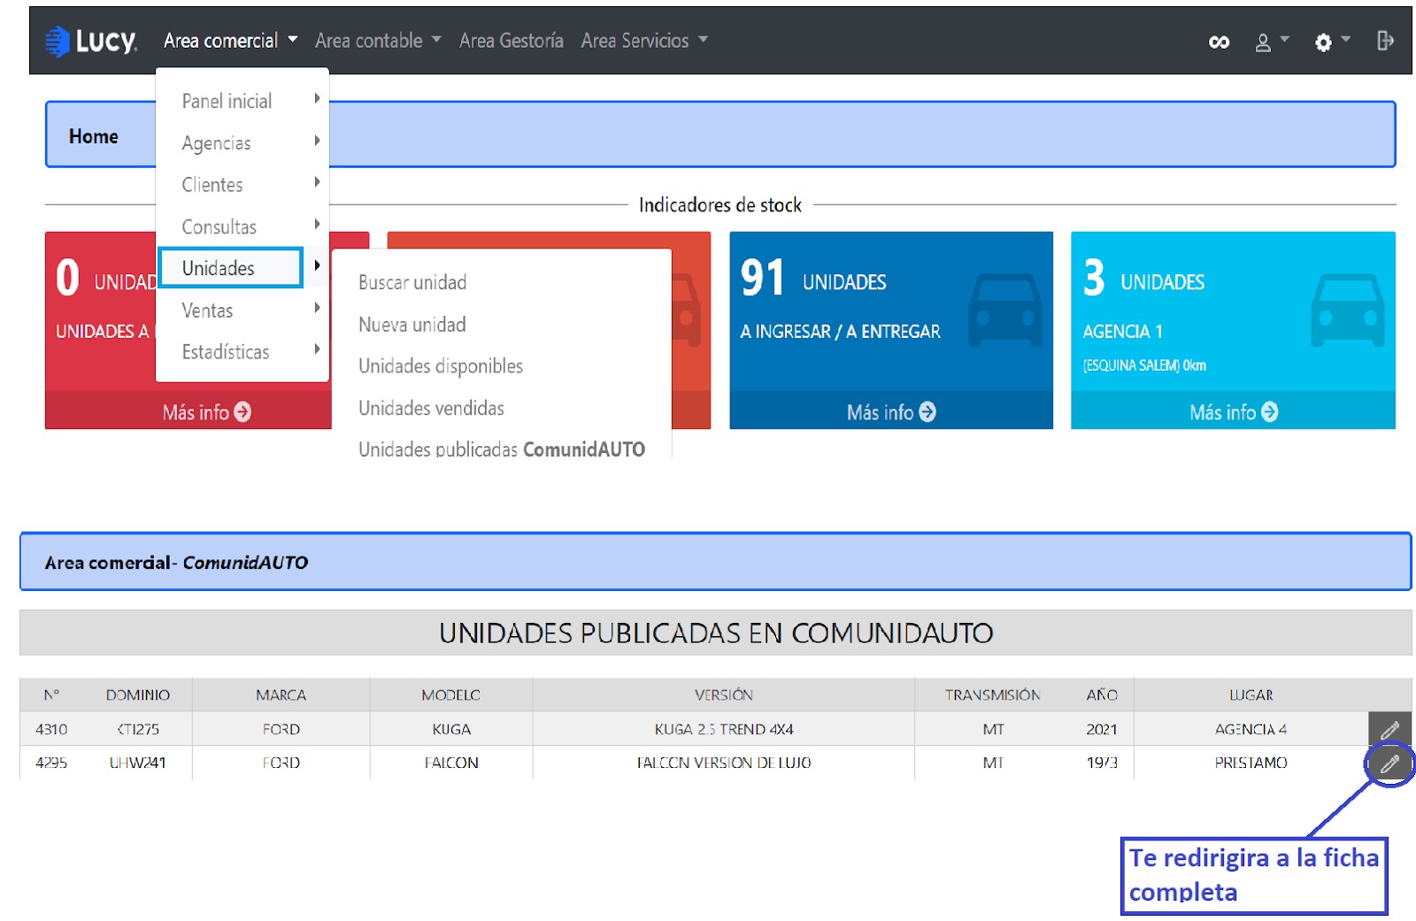Click the arrow icon next to Más info on the red card
The width and height of the screenshot is (1416, 921).
242,412
